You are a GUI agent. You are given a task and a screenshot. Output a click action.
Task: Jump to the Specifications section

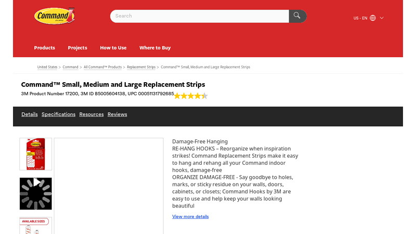(58, 114)
